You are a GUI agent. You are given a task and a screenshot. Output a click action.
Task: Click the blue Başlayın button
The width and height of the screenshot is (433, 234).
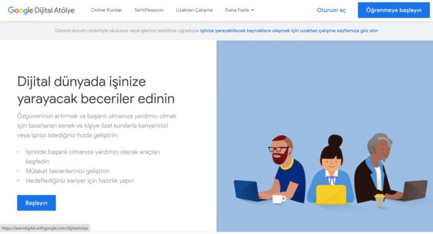[x=36, y=203]
